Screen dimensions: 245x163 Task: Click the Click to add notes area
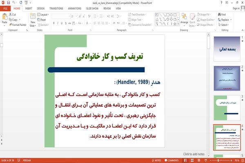194,154
